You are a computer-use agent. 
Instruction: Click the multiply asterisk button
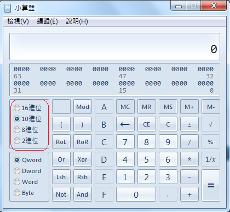coord(189,159)
